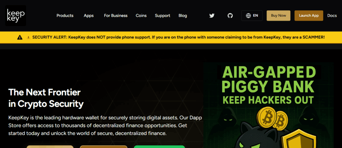
Task: Open the Support nav item
Action: point(163,16)
